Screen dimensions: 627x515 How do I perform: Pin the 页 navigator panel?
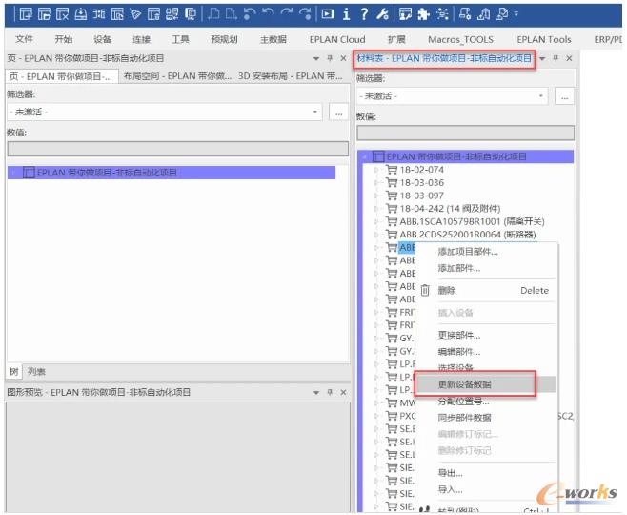coord(330,58)
